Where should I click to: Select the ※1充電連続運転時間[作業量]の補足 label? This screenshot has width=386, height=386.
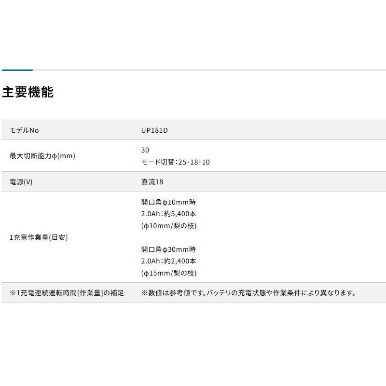67,293
